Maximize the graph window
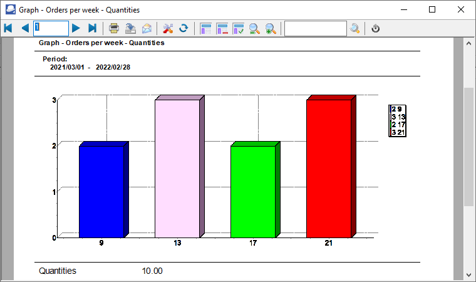Viewport: 476px width, 282px height. 432,10
